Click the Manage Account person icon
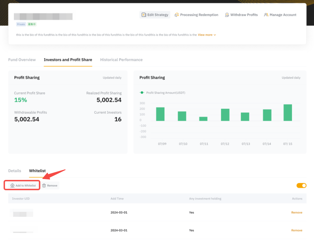Screen dimensions: 314x242 coord(266,15)
